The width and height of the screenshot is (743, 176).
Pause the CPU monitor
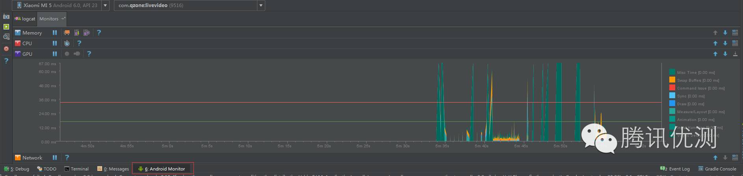55,43
